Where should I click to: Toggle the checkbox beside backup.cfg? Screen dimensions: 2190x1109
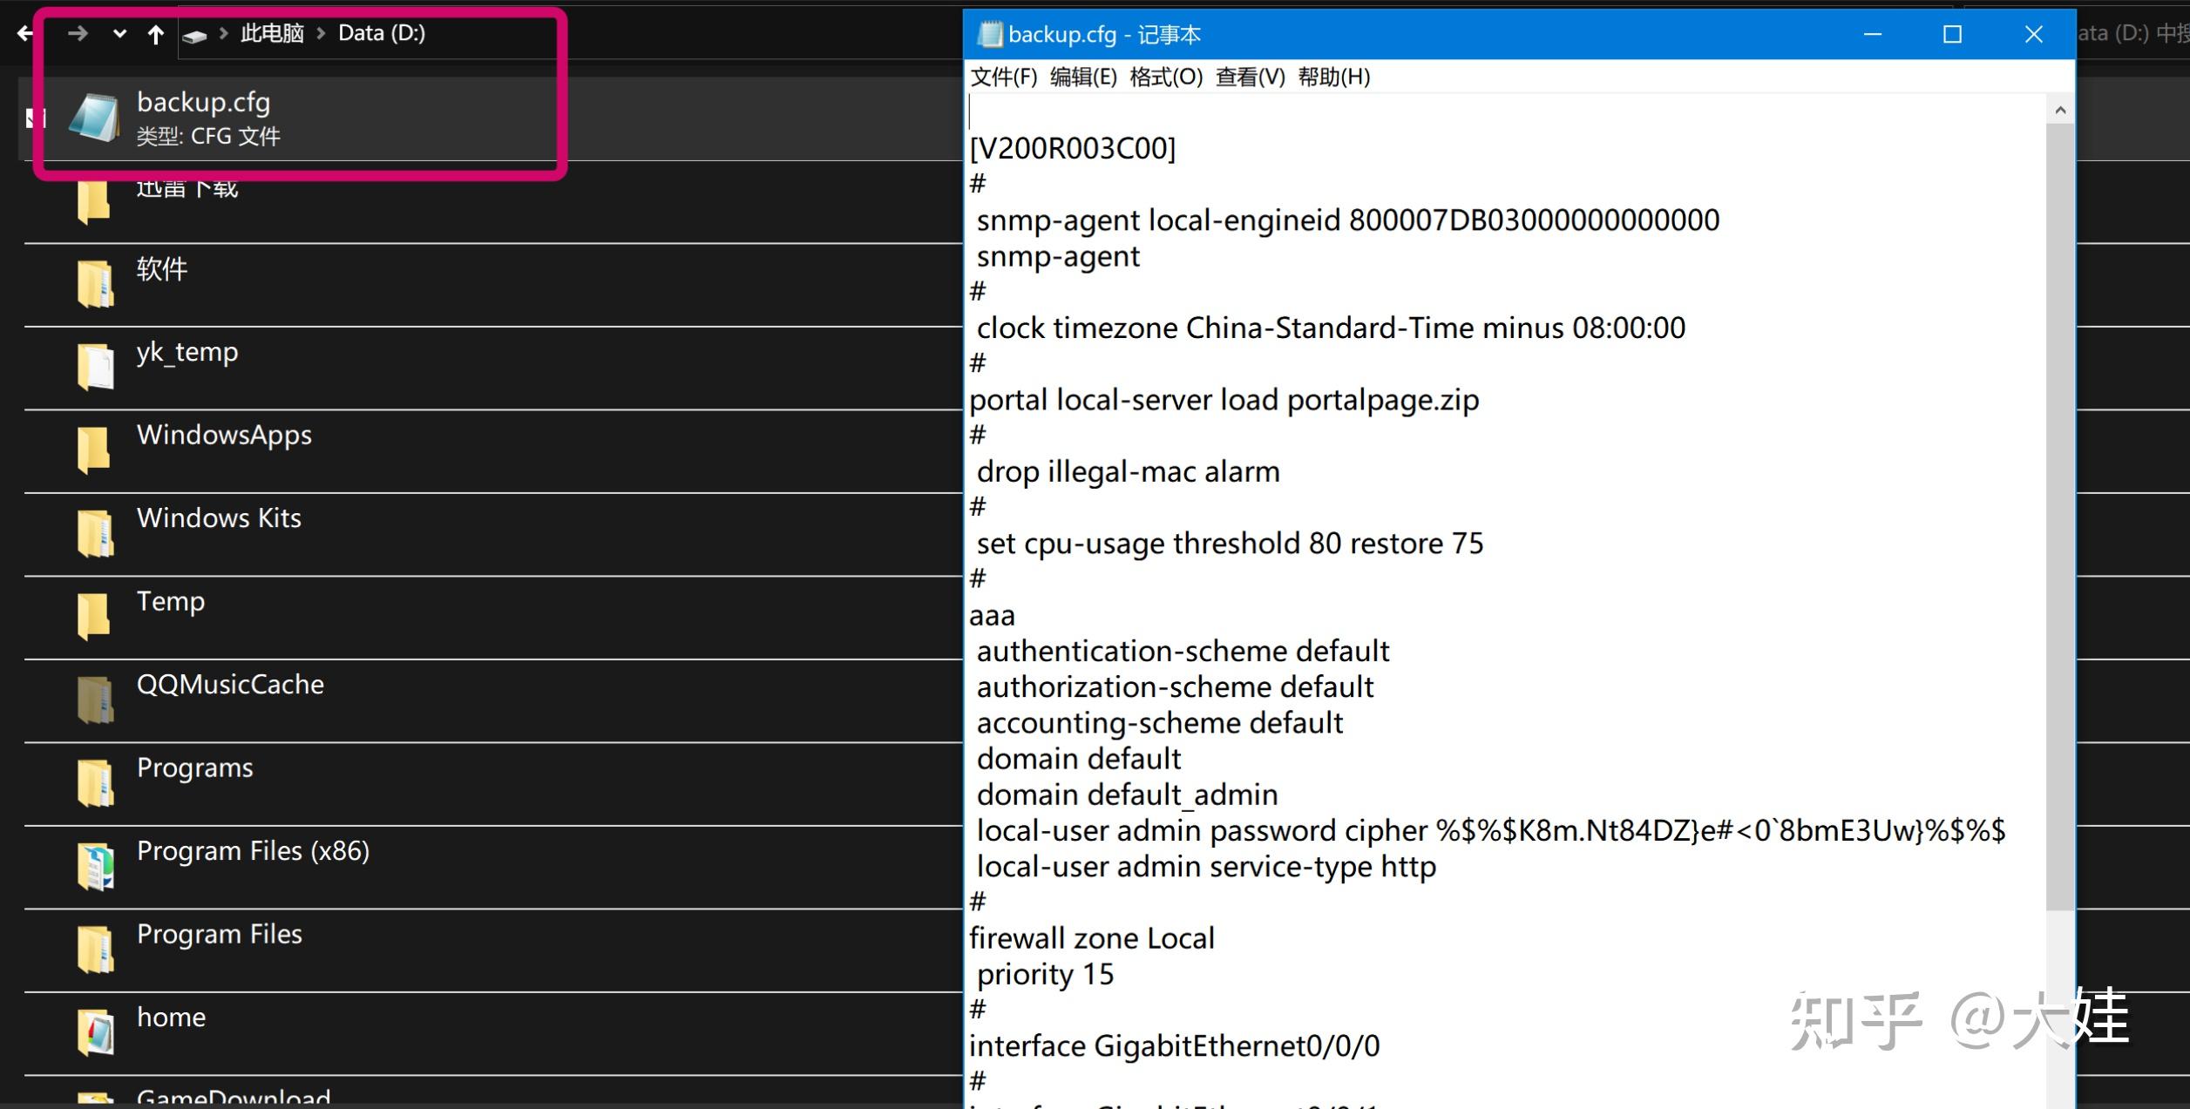click(x=35, y=118)
